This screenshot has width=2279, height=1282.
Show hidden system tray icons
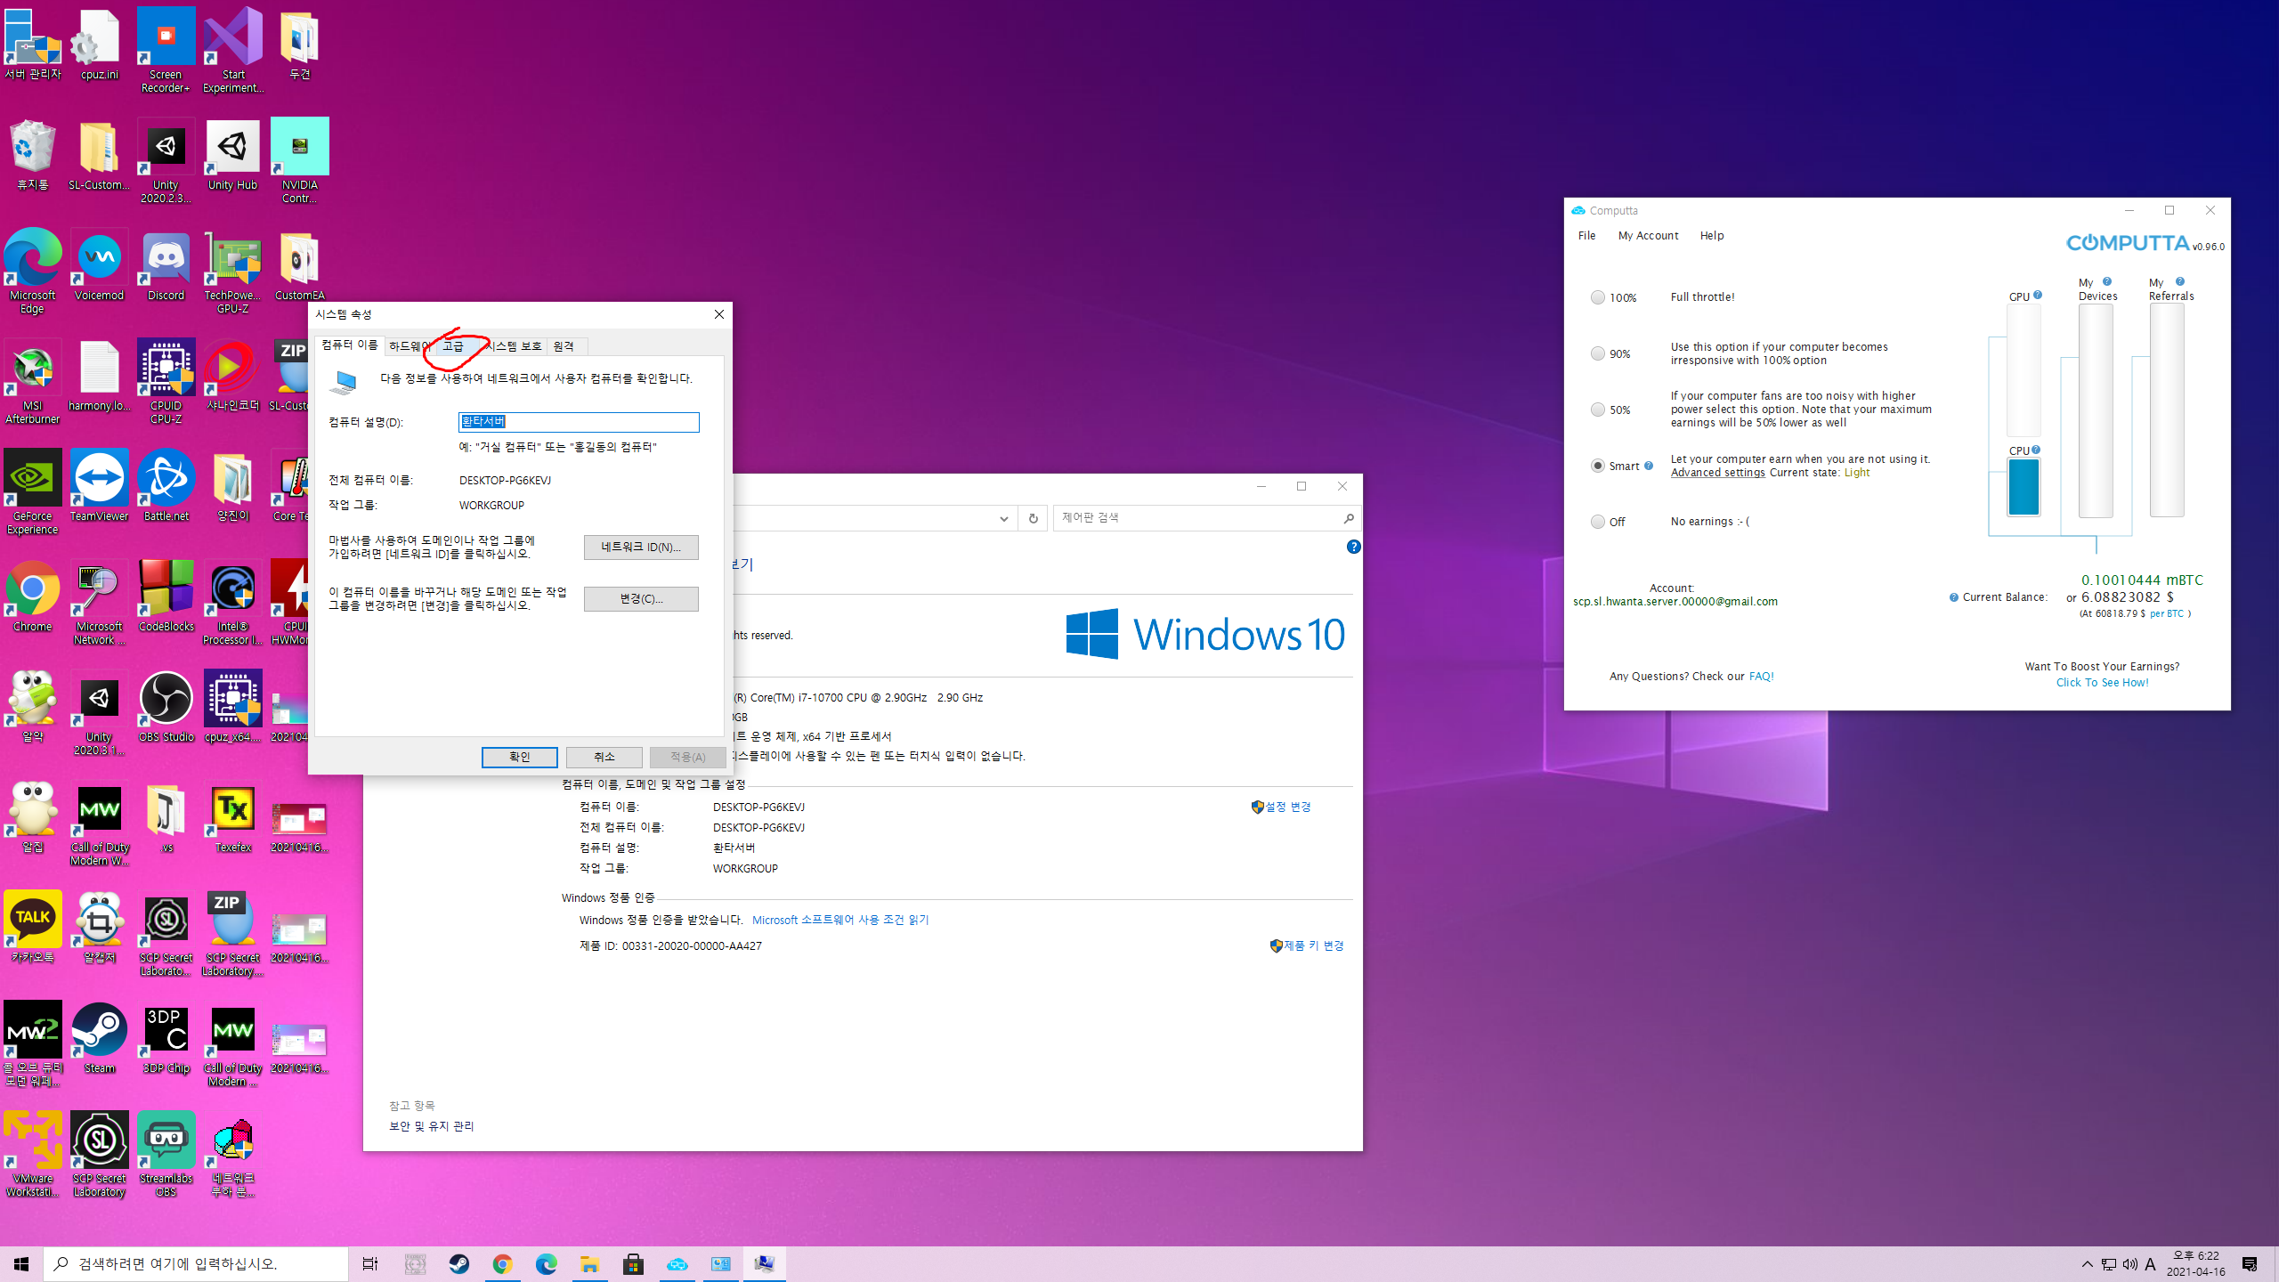2087,1264
